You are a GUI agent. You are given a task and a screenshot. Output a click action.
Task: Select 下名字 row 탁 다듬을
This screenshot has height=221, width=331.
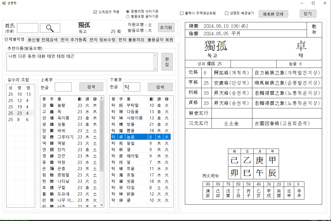pos(141,112)
